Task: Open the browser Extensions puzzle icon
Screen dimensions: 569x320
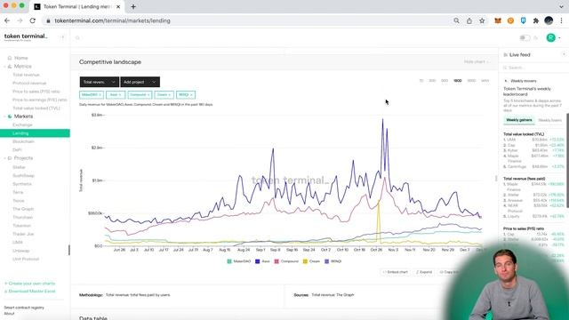Action: coord(535,20)
